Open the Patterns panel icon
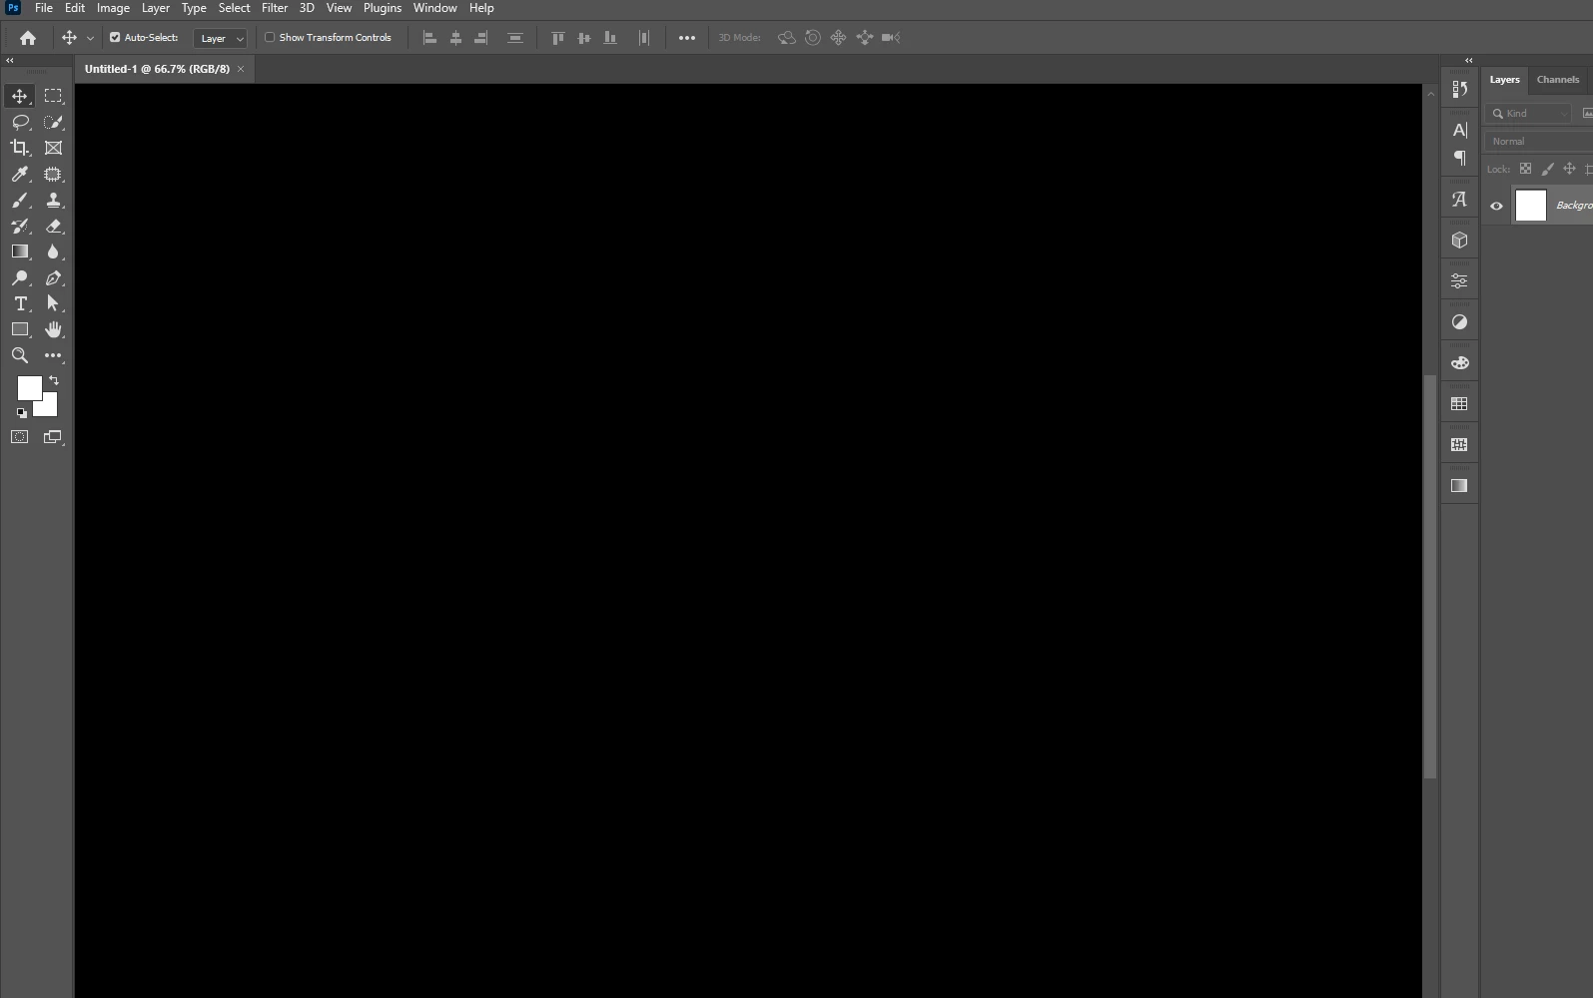 tap(1459, 445)
